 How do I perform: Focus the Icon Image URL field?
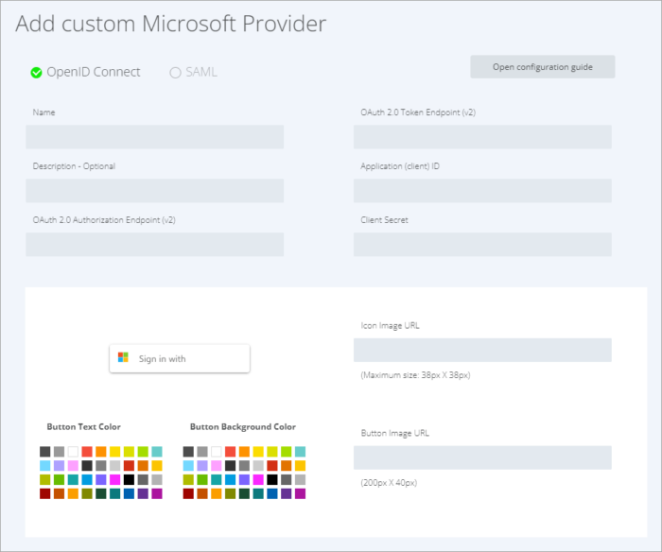482,350
